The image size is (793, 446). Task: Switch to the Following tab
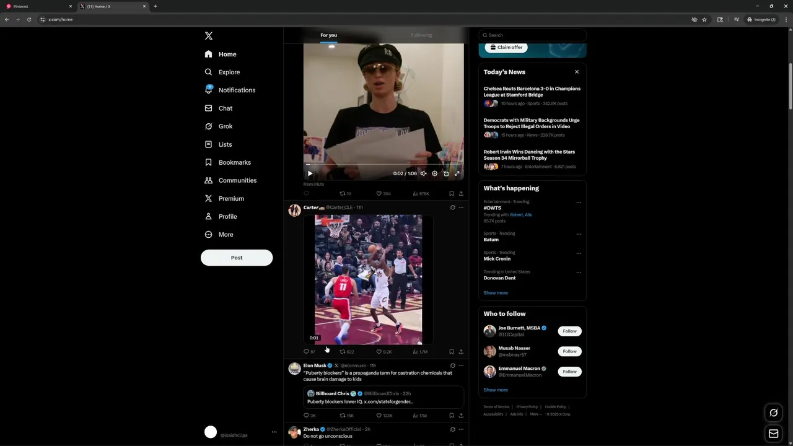tap(421, 35)
